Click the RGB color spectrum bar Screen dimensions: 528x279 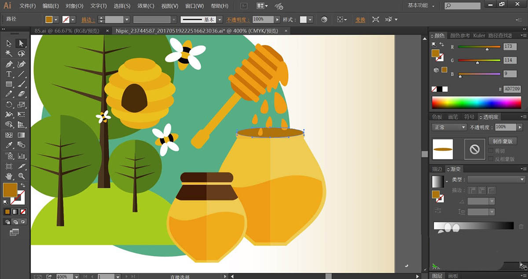click(476, 103)
